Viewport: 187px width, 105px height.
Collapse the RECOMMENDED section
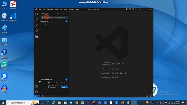click(x=41, y=80)
